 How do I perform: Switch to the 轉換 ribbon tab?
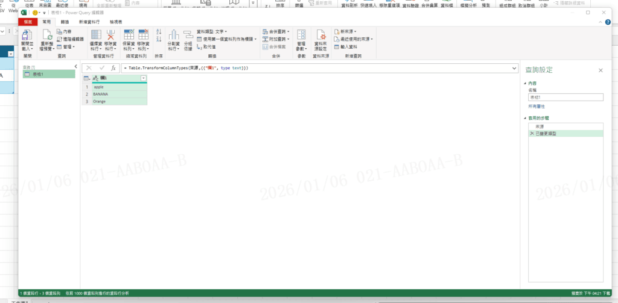tap(65, 21)
